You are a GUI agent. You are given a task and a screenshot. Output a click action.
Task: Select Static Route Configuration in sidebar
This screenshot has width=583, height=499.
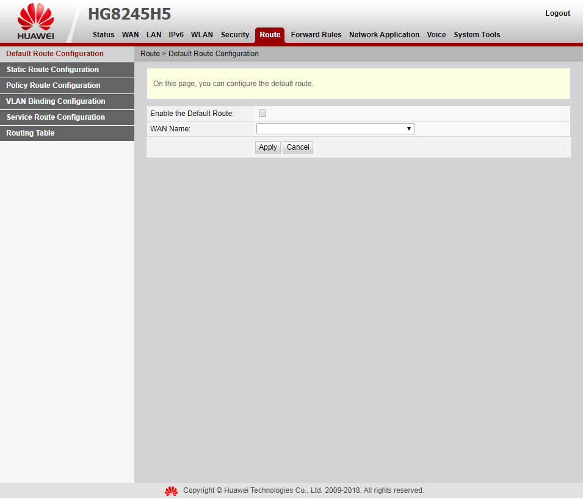click(52, 69)
